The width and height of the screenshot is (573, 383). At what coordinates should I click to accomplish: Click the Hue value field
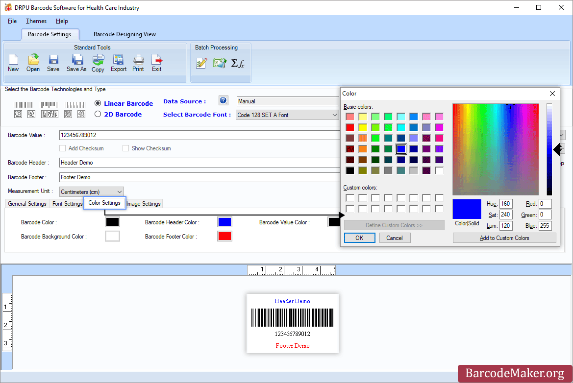point(506,204)
